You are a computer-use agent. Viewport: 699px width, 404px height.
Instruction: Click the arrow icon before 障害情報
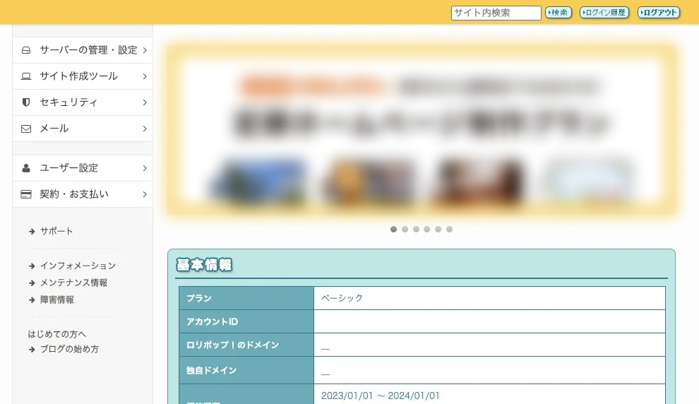coord(32,300)
